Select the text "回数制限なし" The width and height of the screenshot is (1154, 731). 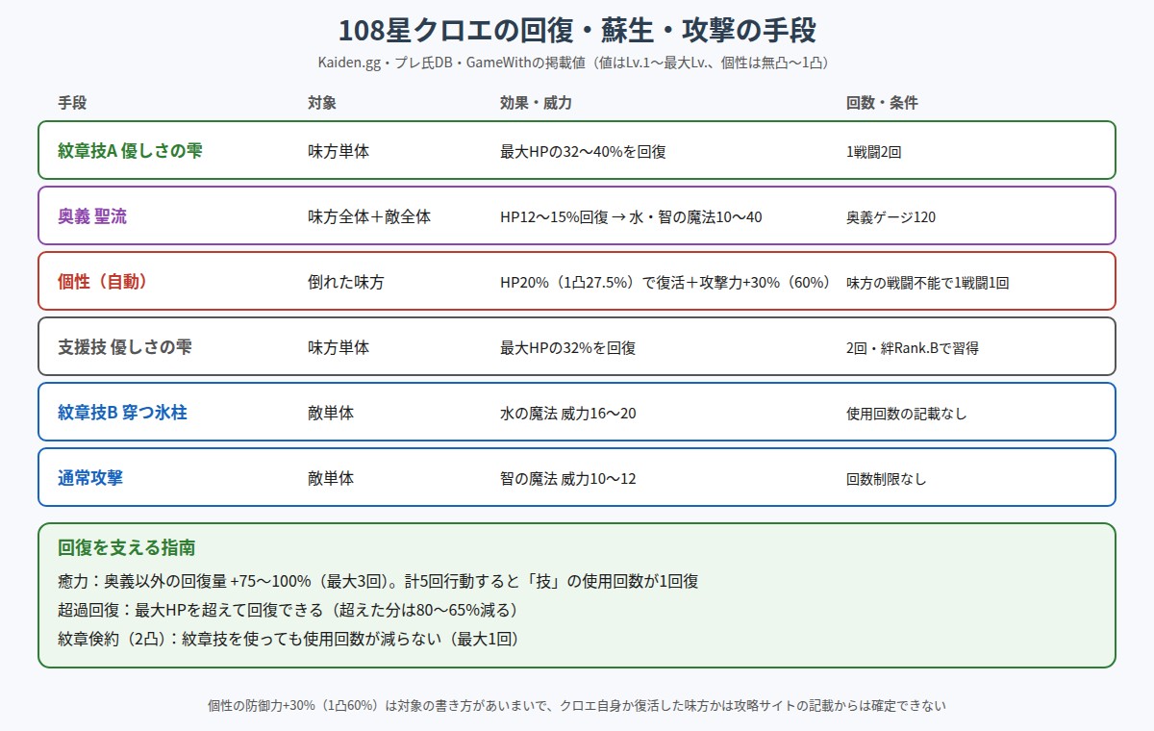pos(887,479)
